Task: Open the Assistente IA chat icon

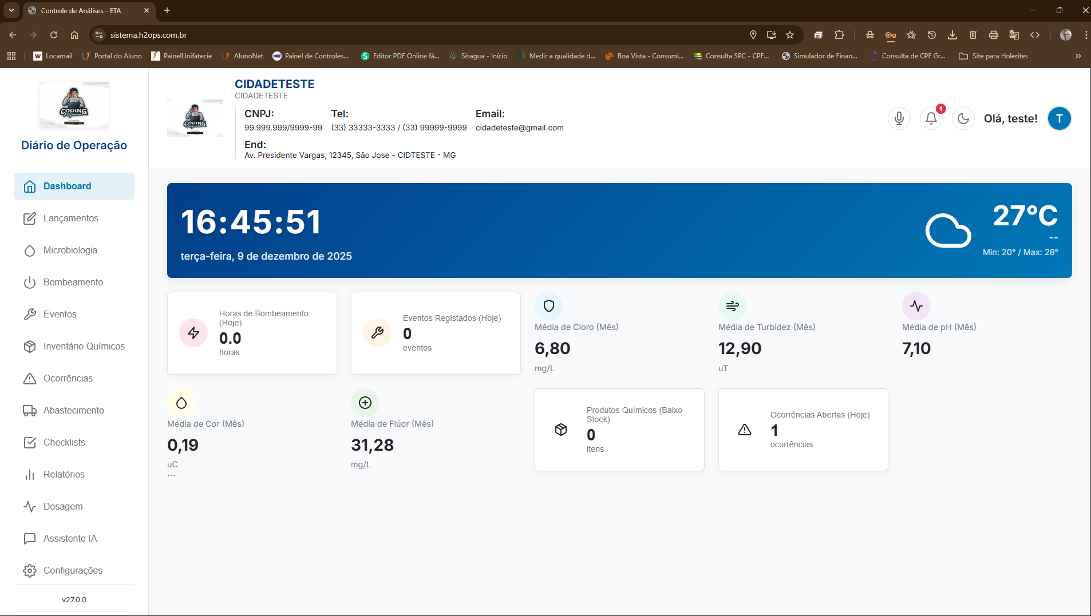Action: [29, 538]
